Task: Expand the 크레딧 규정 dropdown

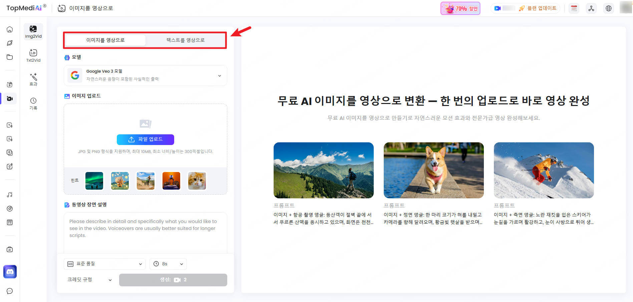Action: 89,280
